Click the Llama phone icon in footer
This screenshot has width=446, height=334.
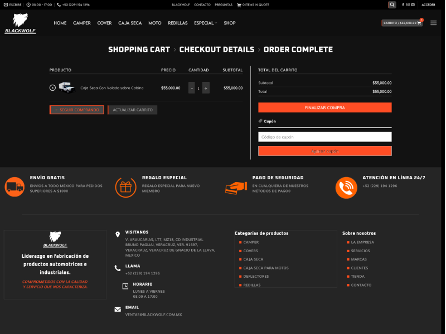pyautogui.click(x=118, y=268)
